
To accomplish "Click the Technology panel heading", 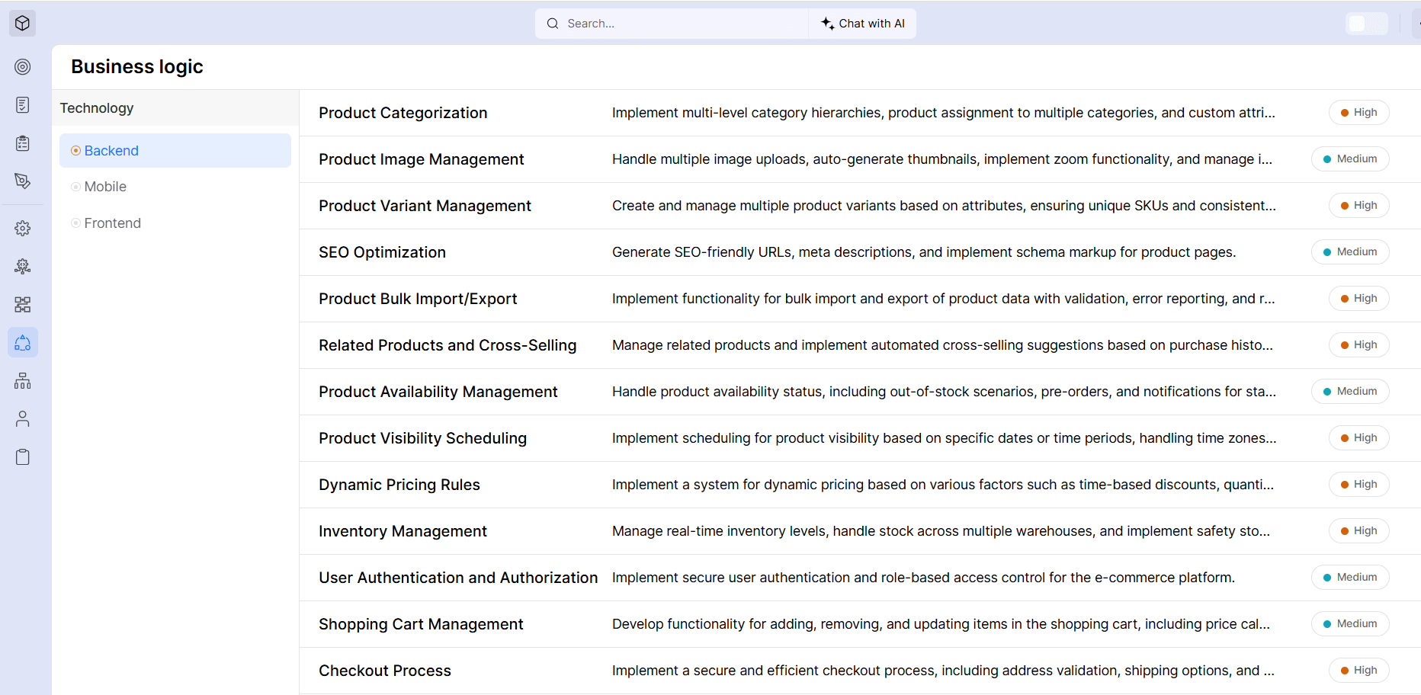I will pos(97,108).
